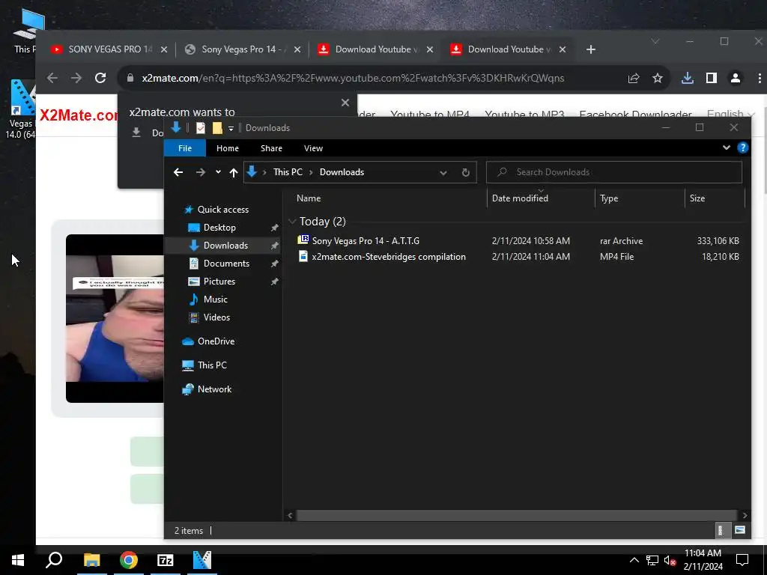The width and height of the screenshot is (767, 575).
Task: Click Search Downloads field
Action: 614,172
